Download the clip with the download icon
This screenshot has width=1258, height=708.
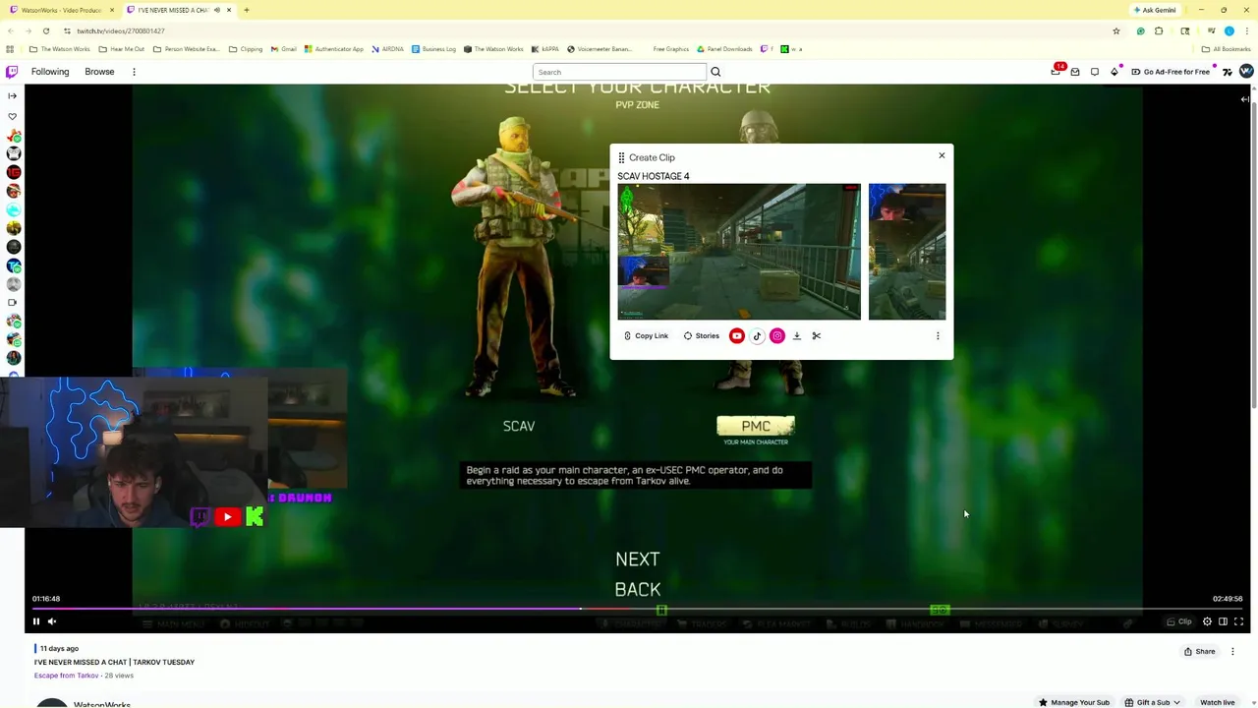797,336
